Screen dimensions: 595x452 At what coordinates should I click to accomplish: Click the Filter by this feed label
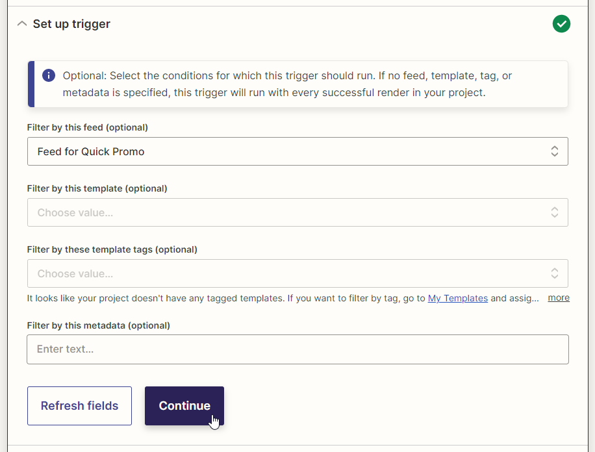click(87, 127)
